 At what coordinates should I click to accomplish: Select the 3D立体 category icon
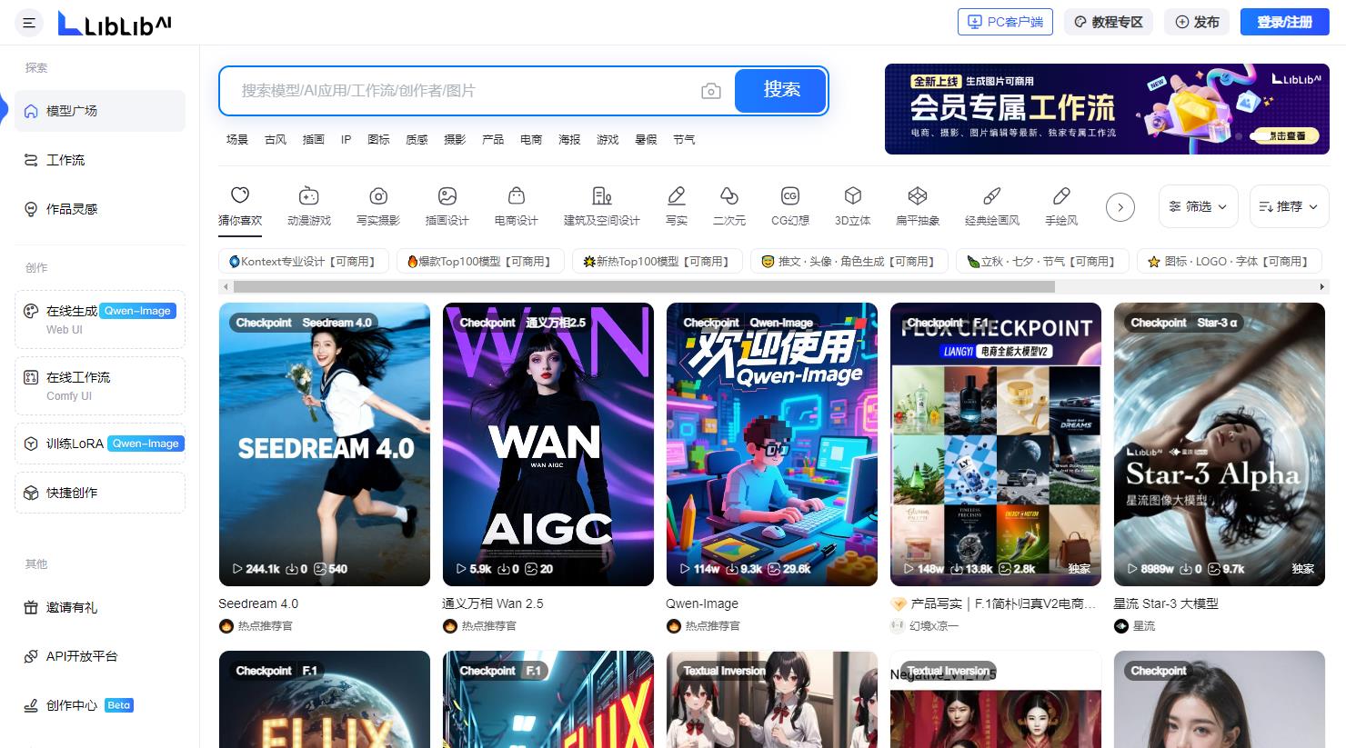coord(852,196)
